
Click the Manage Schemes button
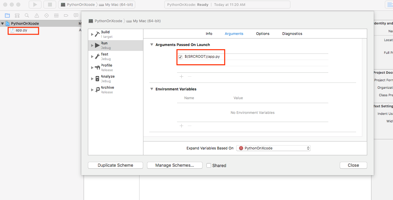(174, 165)
